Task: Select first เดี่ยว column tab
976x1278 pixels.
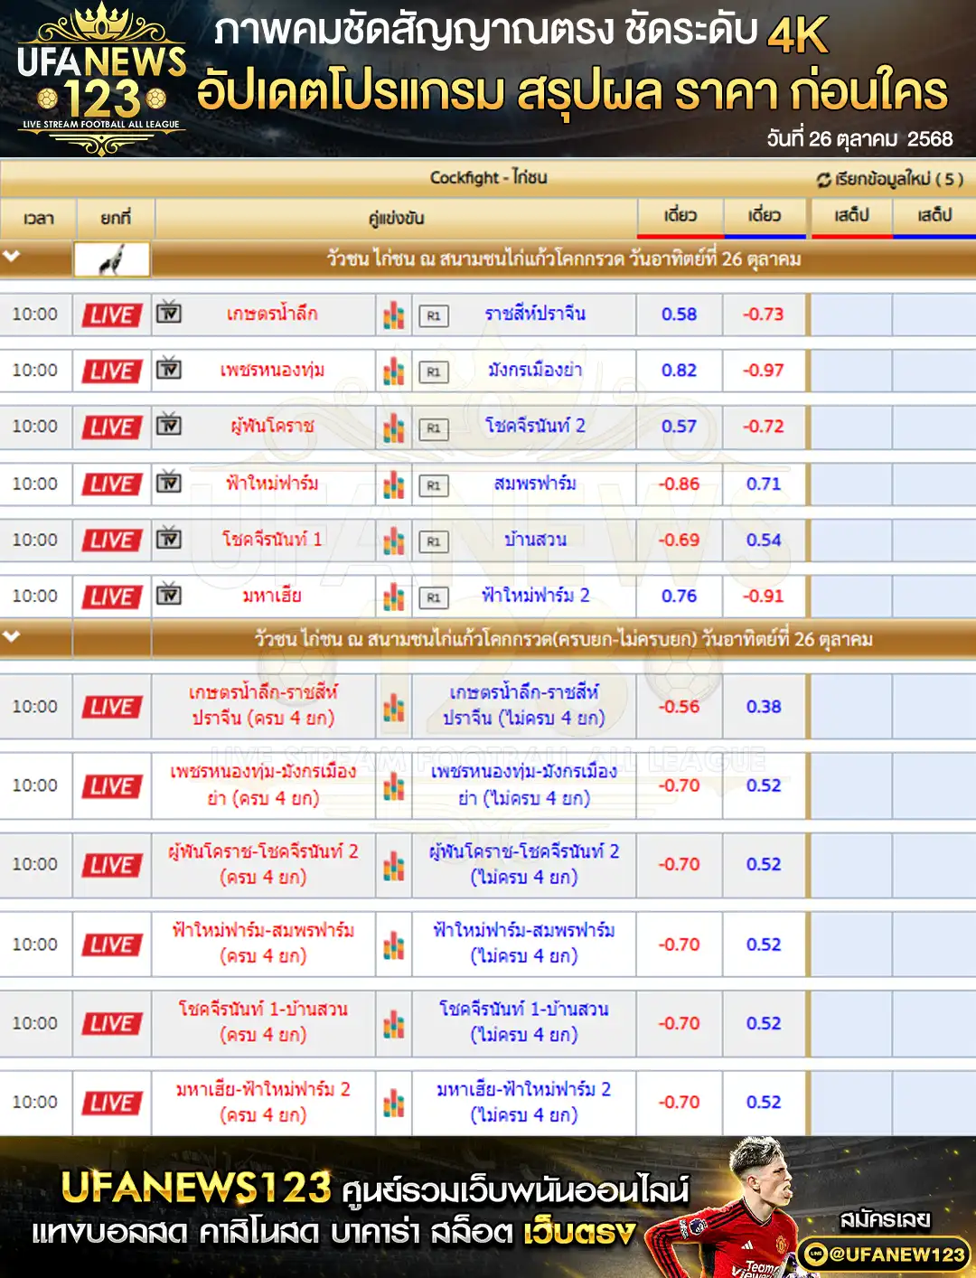Action: (x=680, y=216)
